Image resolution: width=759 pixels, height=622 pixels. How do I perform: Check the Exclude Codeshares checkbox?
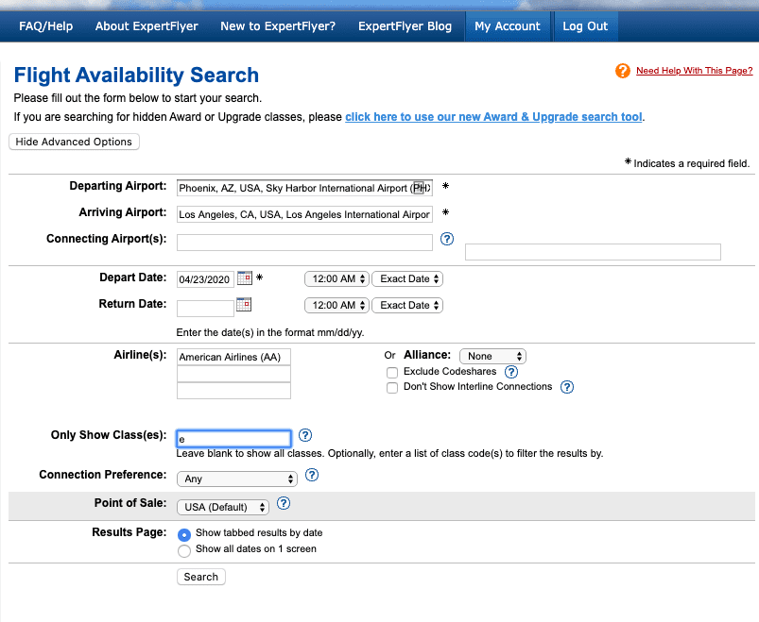click(x=392, y=373)
